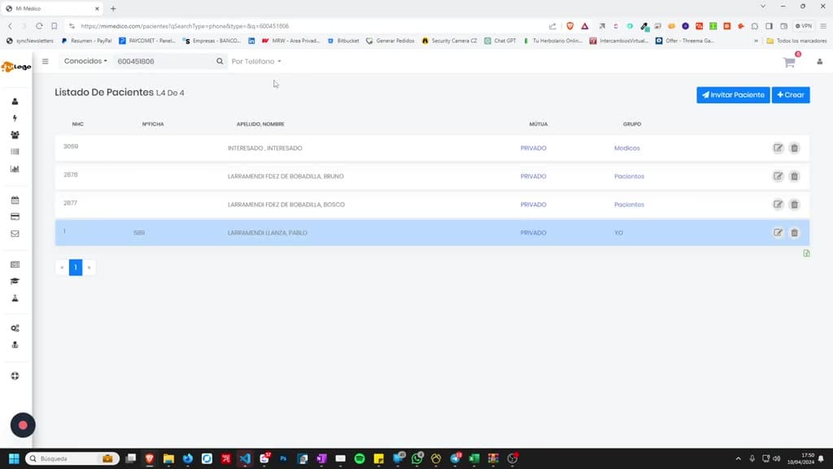Delete patient LARRAMENDI FDEZ DE BOBADILLA, BOSCO
Image resolution: width=833 pixels, height=469 pixels.
[x=794, y=204]
